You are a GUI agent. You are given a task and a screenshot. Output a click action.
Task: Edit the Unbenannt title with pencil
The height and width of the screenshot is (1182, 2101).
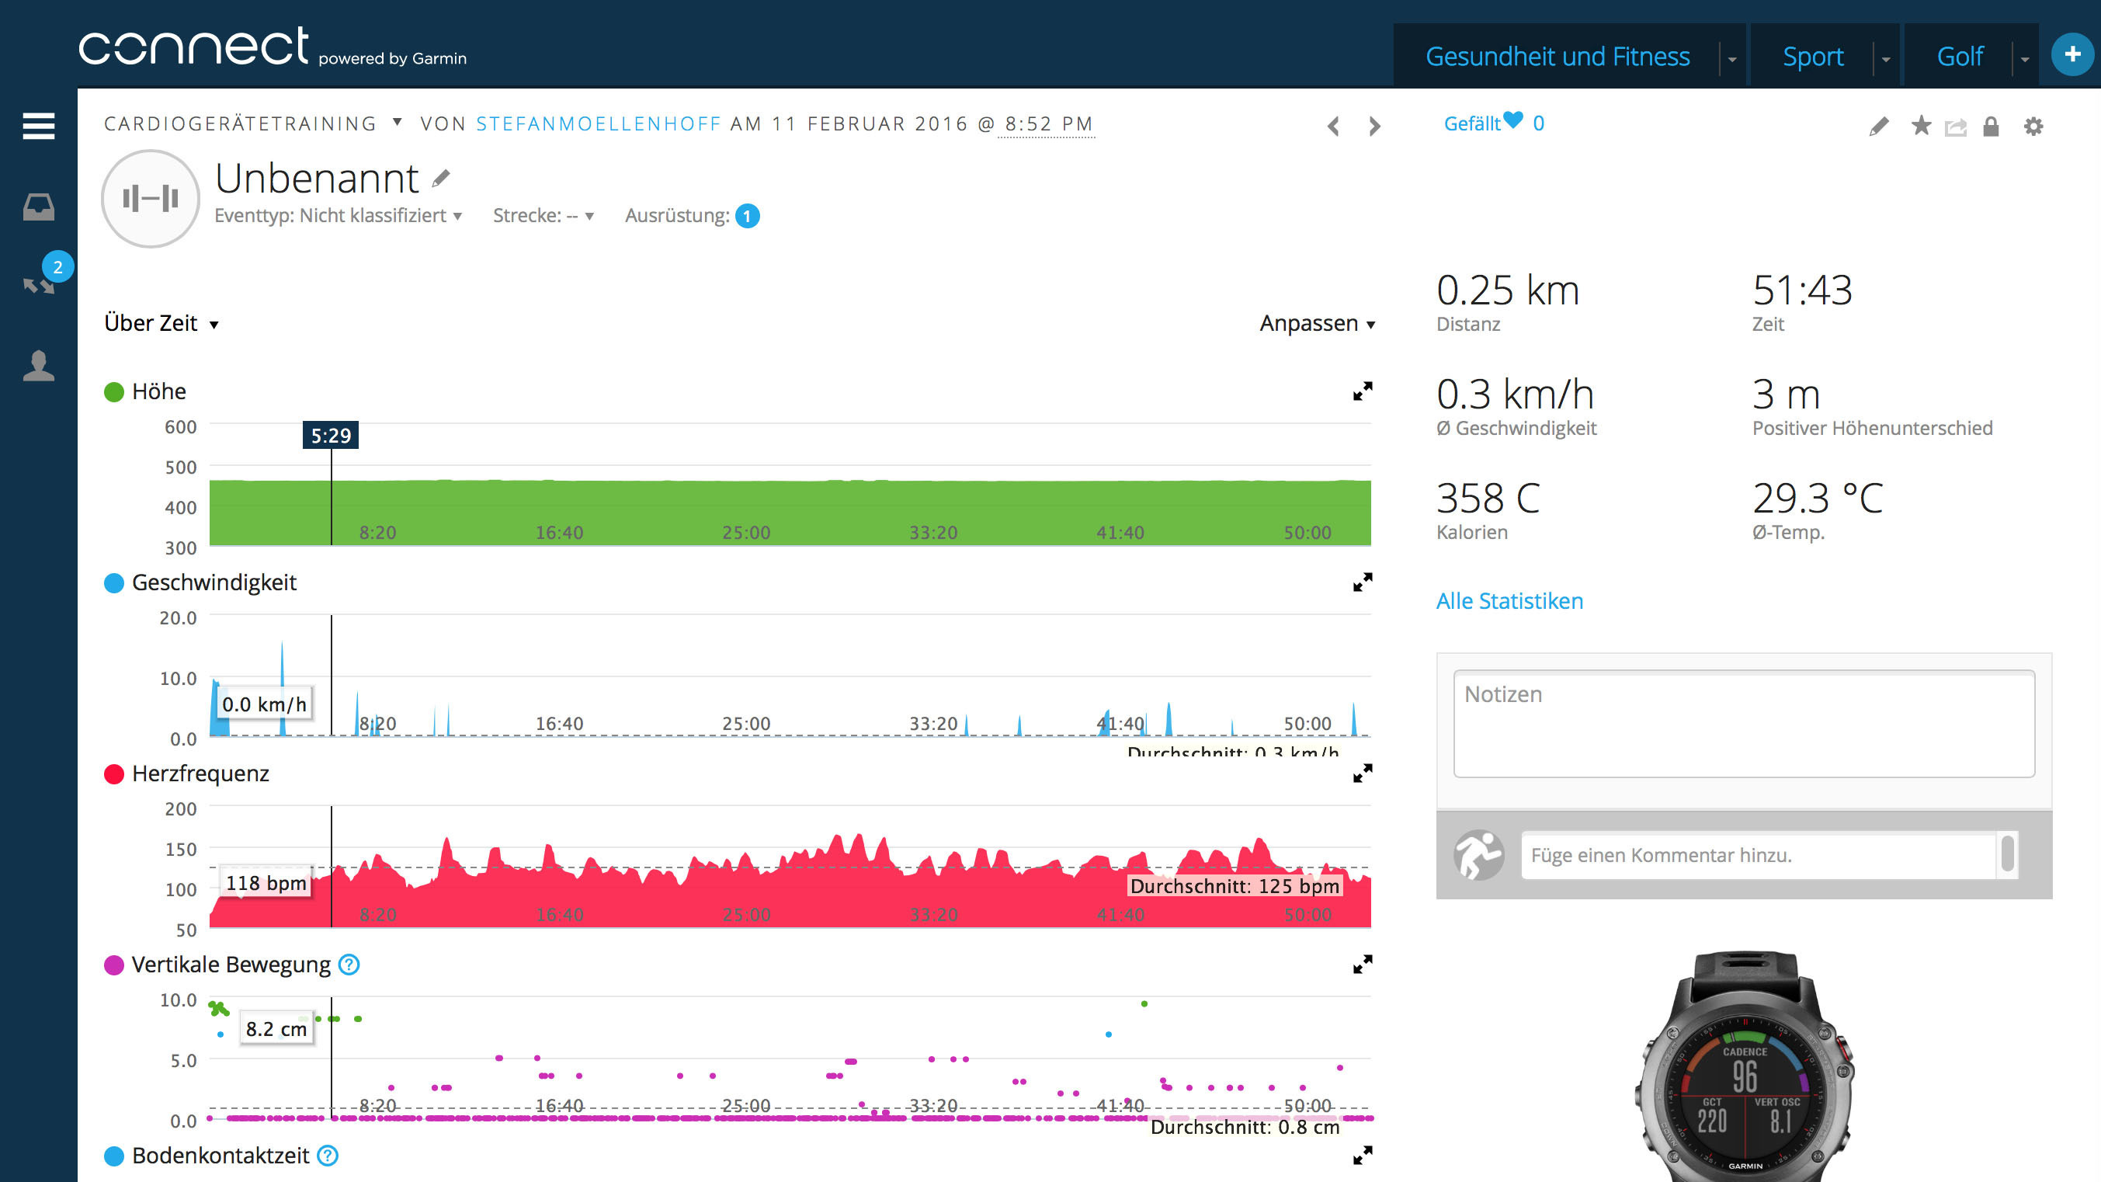441,179
